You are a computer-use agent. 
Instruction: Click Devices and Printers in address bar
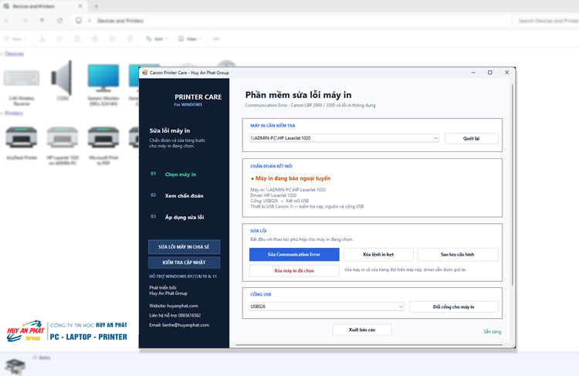120,21
